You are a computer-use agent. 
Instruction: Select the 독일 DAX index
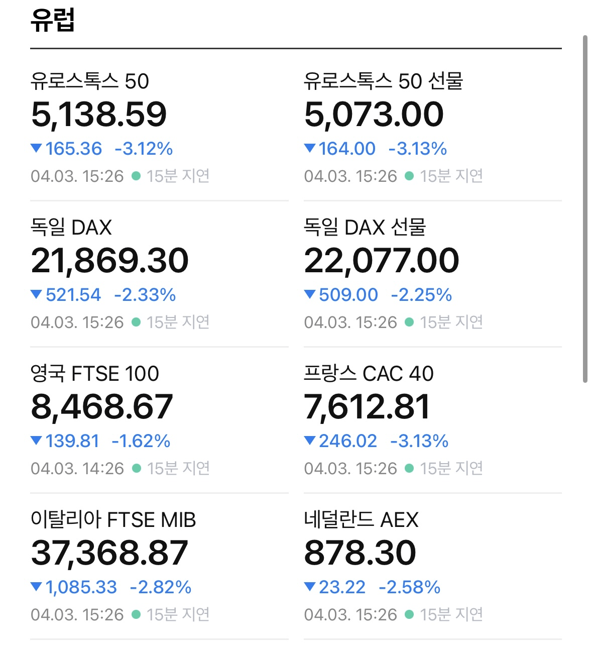click(x=71, y=228)
